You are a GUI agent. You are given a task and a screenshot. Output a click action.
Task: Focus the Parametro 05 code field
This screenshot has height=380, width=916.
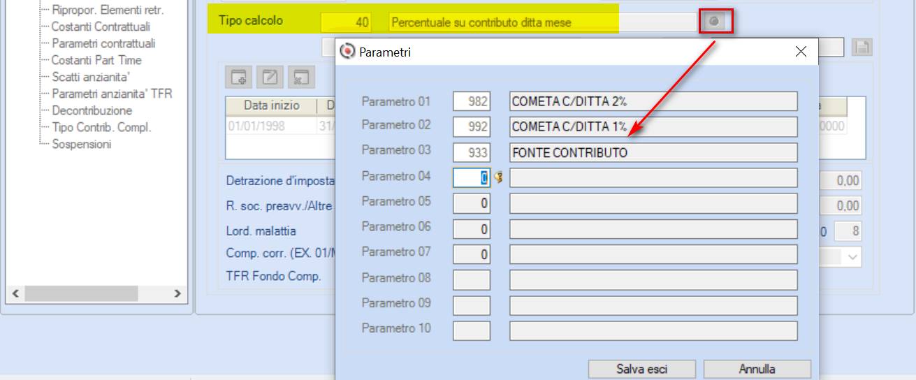pyautogui.click(x=472, y=203)
